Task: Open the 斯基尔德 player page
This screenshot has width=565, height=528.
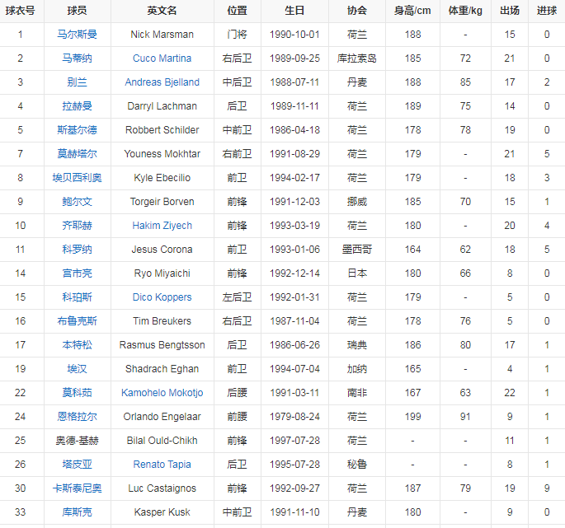Action: pyautogui.click(x=77, y=130)
